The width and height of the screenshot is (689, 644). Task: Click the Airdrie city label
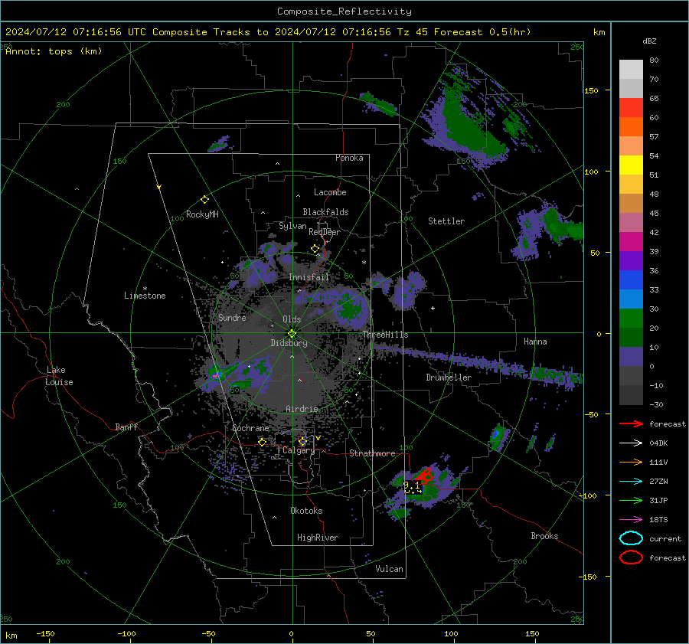tap(302, 409)
